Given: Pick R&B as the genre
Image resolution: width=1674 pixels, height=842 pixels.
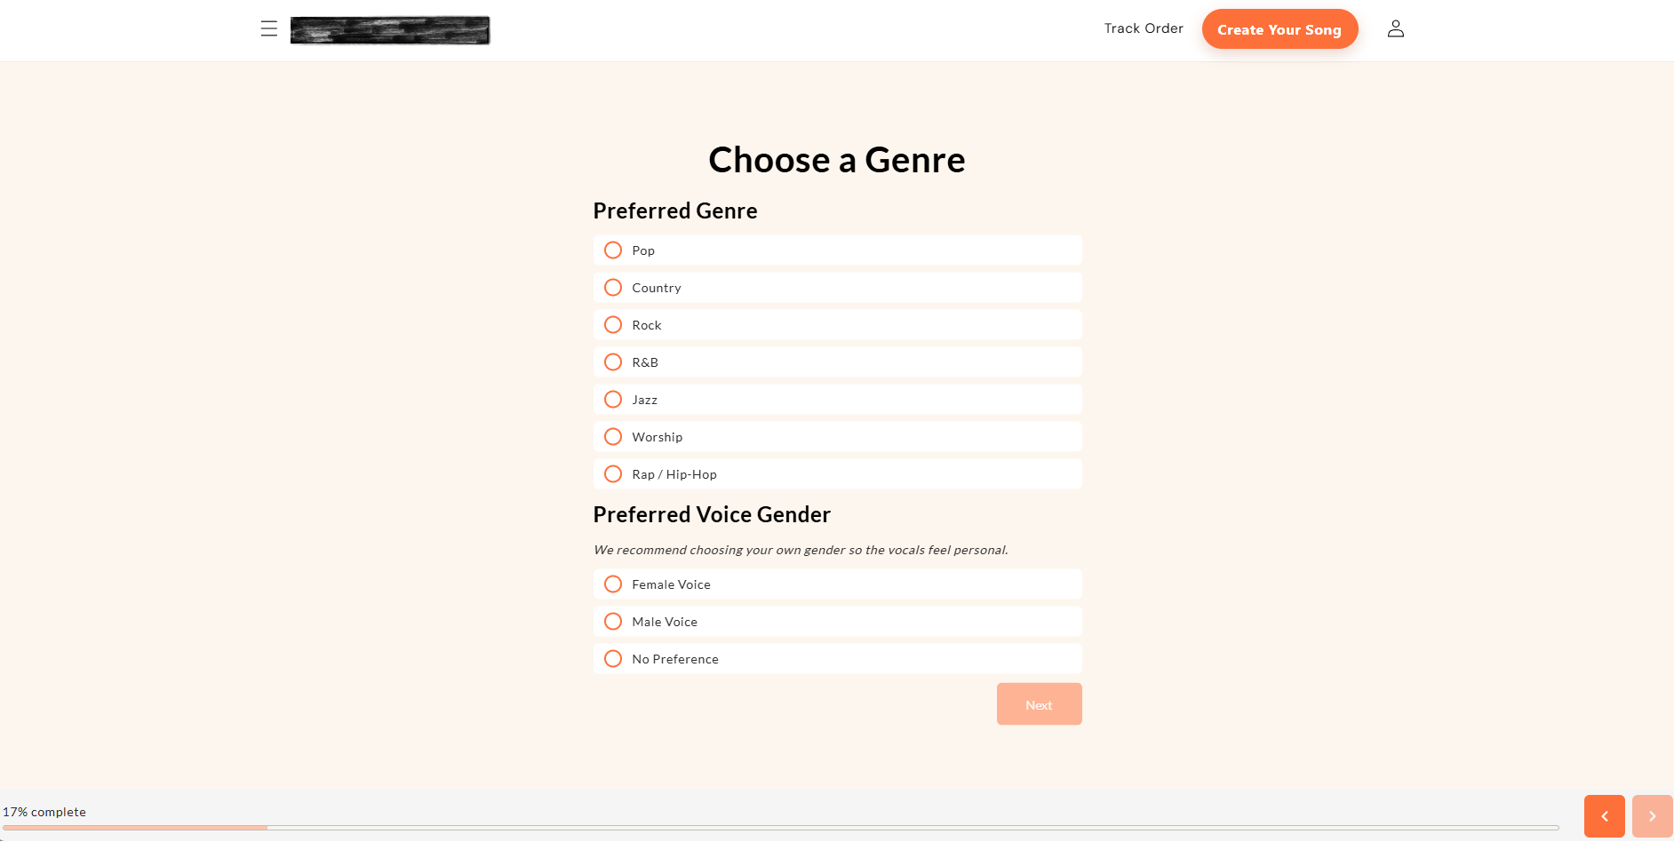Looking at the screenshot, I should 613,362.
